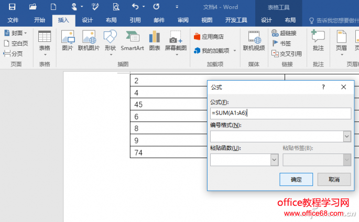The image size is (359, 222).
Task: Click the Undo arrow icon
Action: click(x=135, y=7)
